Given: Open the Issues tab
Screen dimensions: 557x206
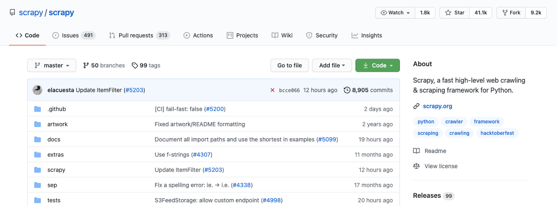Looking at the screenshot, I should [74, 35].
